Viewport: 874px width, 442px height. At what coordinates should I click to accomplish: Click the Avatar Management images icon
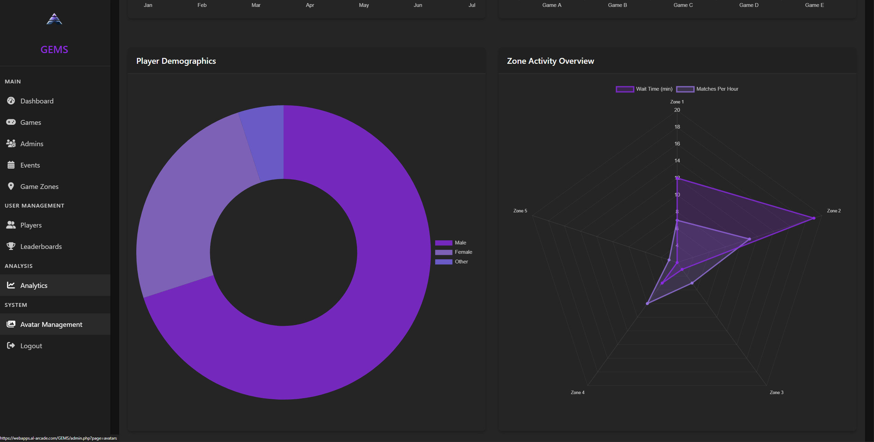[x=11, y=324]
